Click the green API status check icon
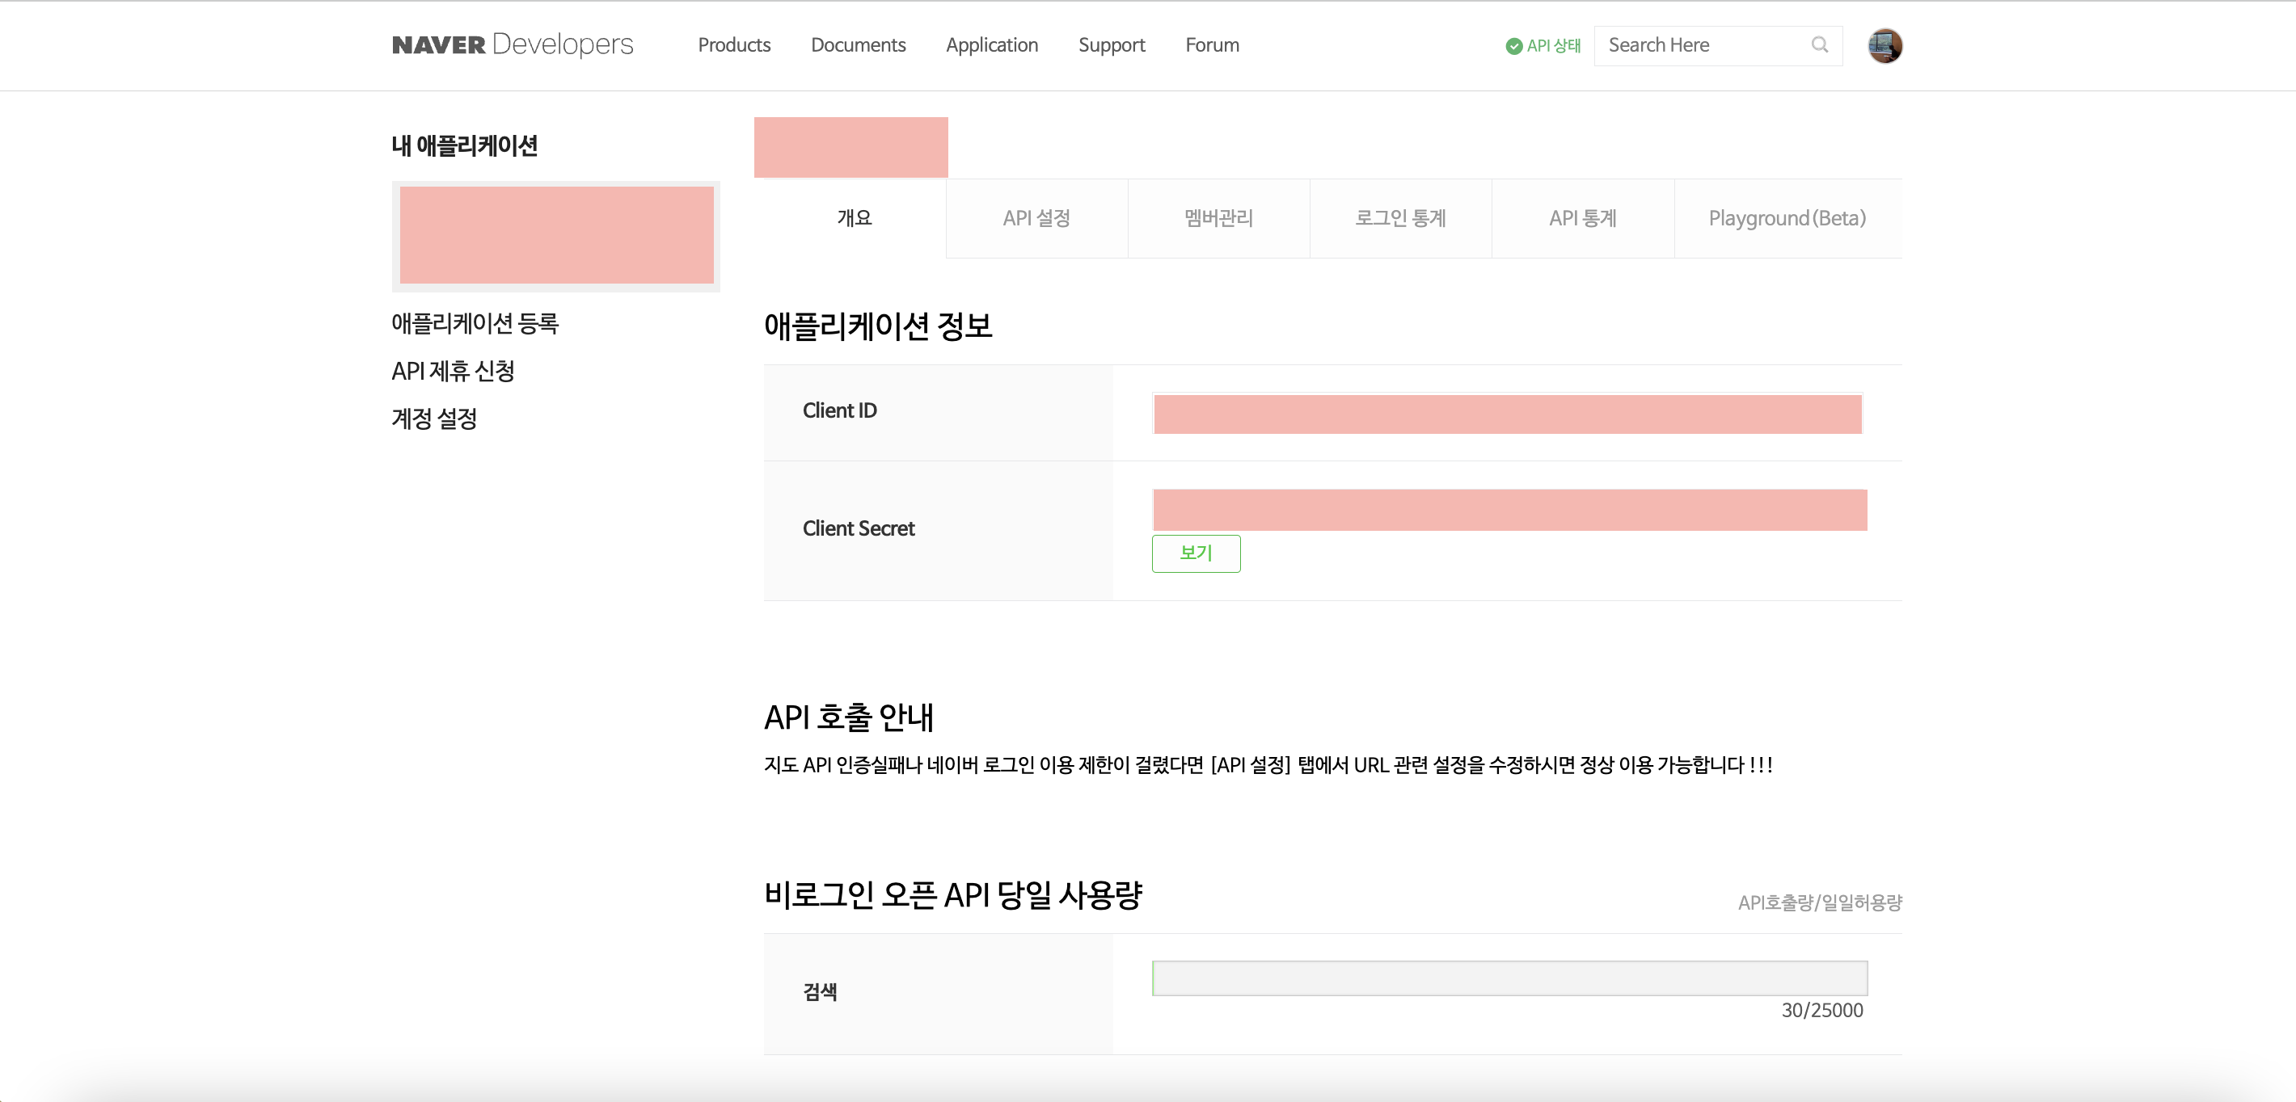 (x=1513, y=45)
